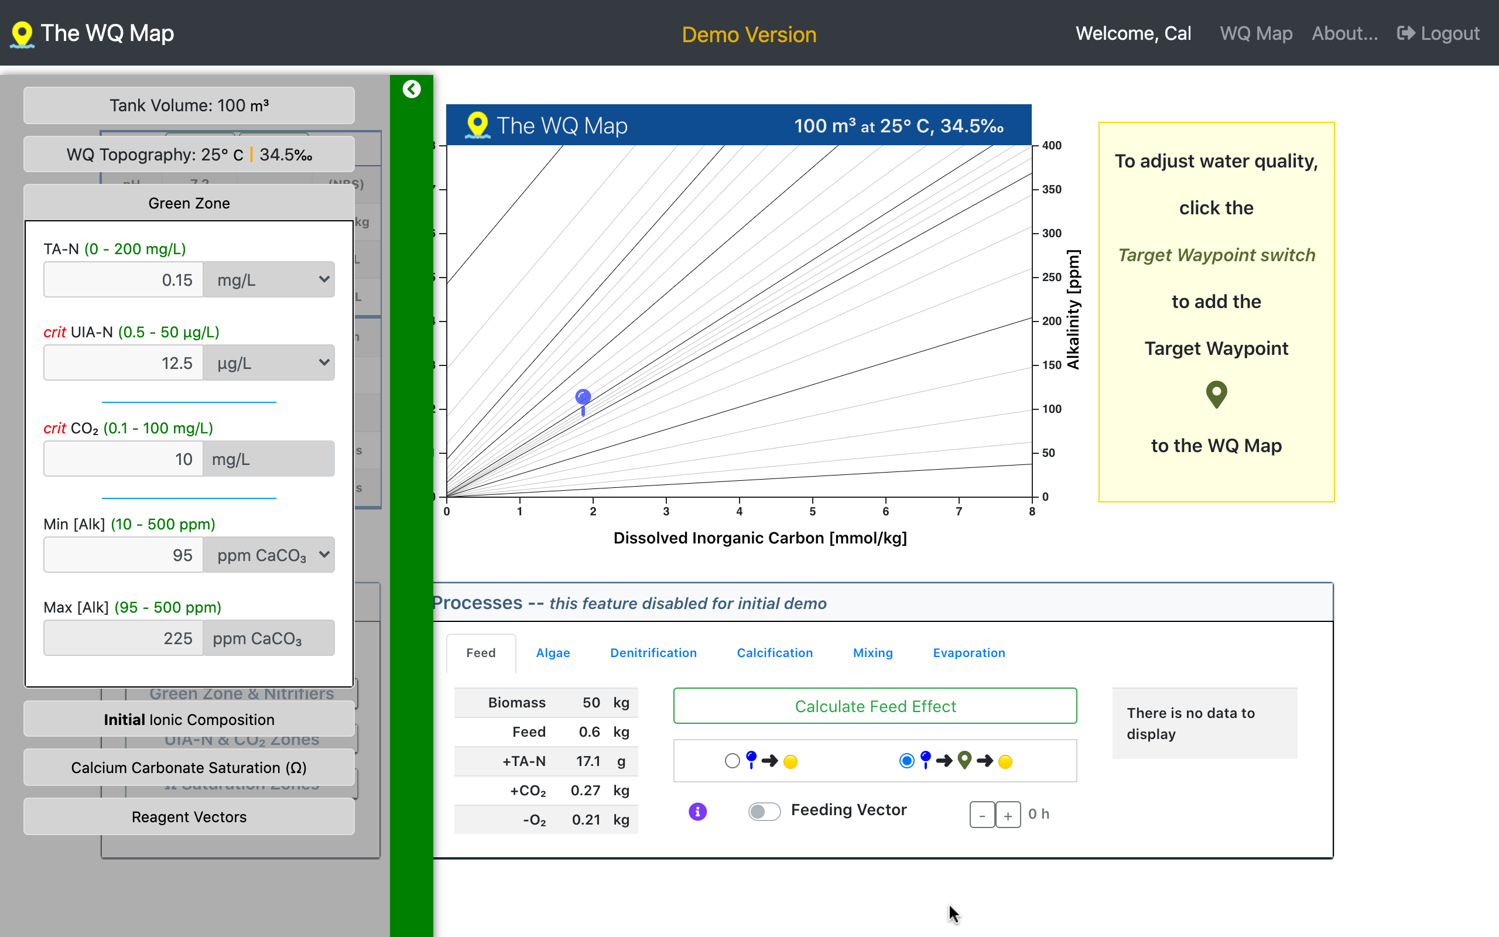The height and width of the screenshot is (937, 1499).
Task: Click Calculate Feed Effect button
Action: [875, 706]
